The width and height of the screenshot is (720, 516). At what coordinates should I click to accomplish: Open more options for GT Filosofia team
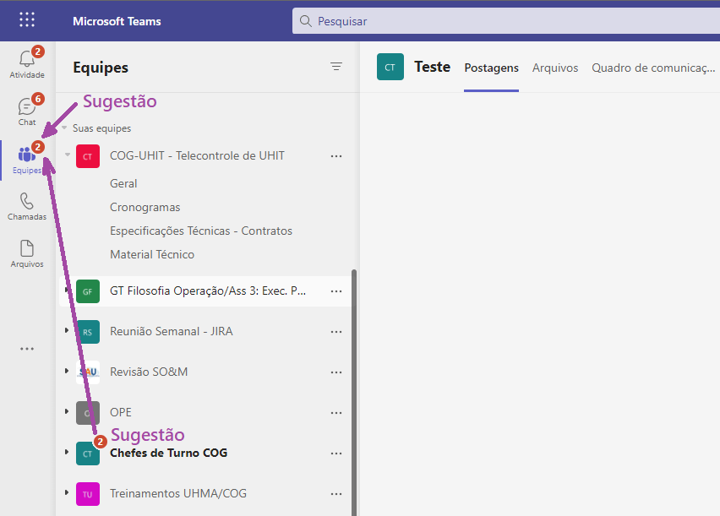(x=336, y=291)
